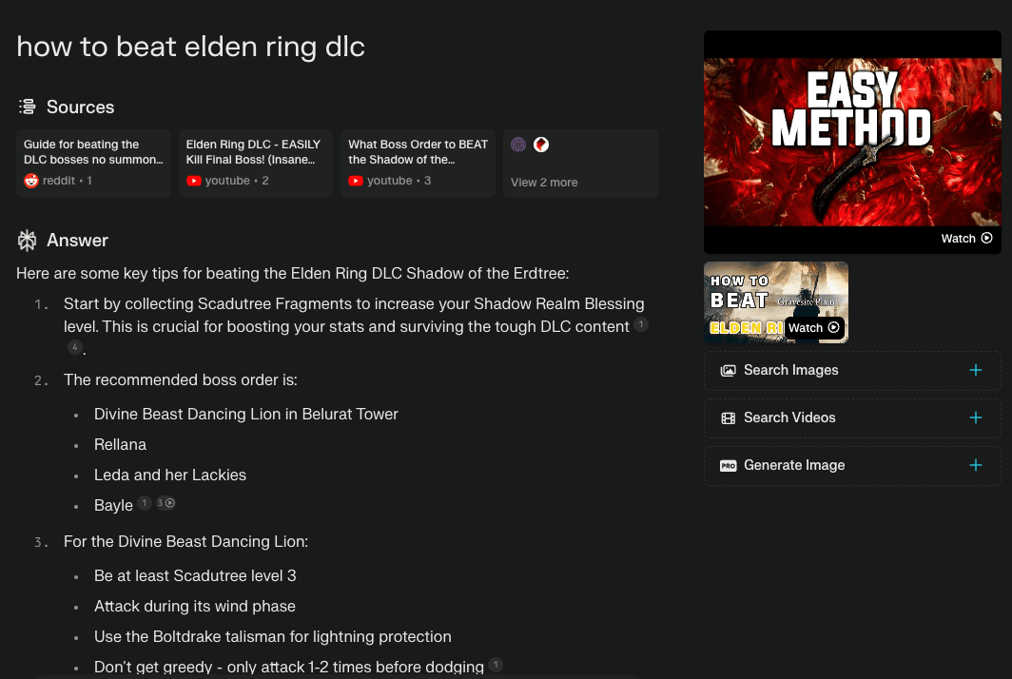The image size is (1012, 679).
Task: Click Watch on the HOW TO BEAT thumbnail
Action: [x=814, y=327]
